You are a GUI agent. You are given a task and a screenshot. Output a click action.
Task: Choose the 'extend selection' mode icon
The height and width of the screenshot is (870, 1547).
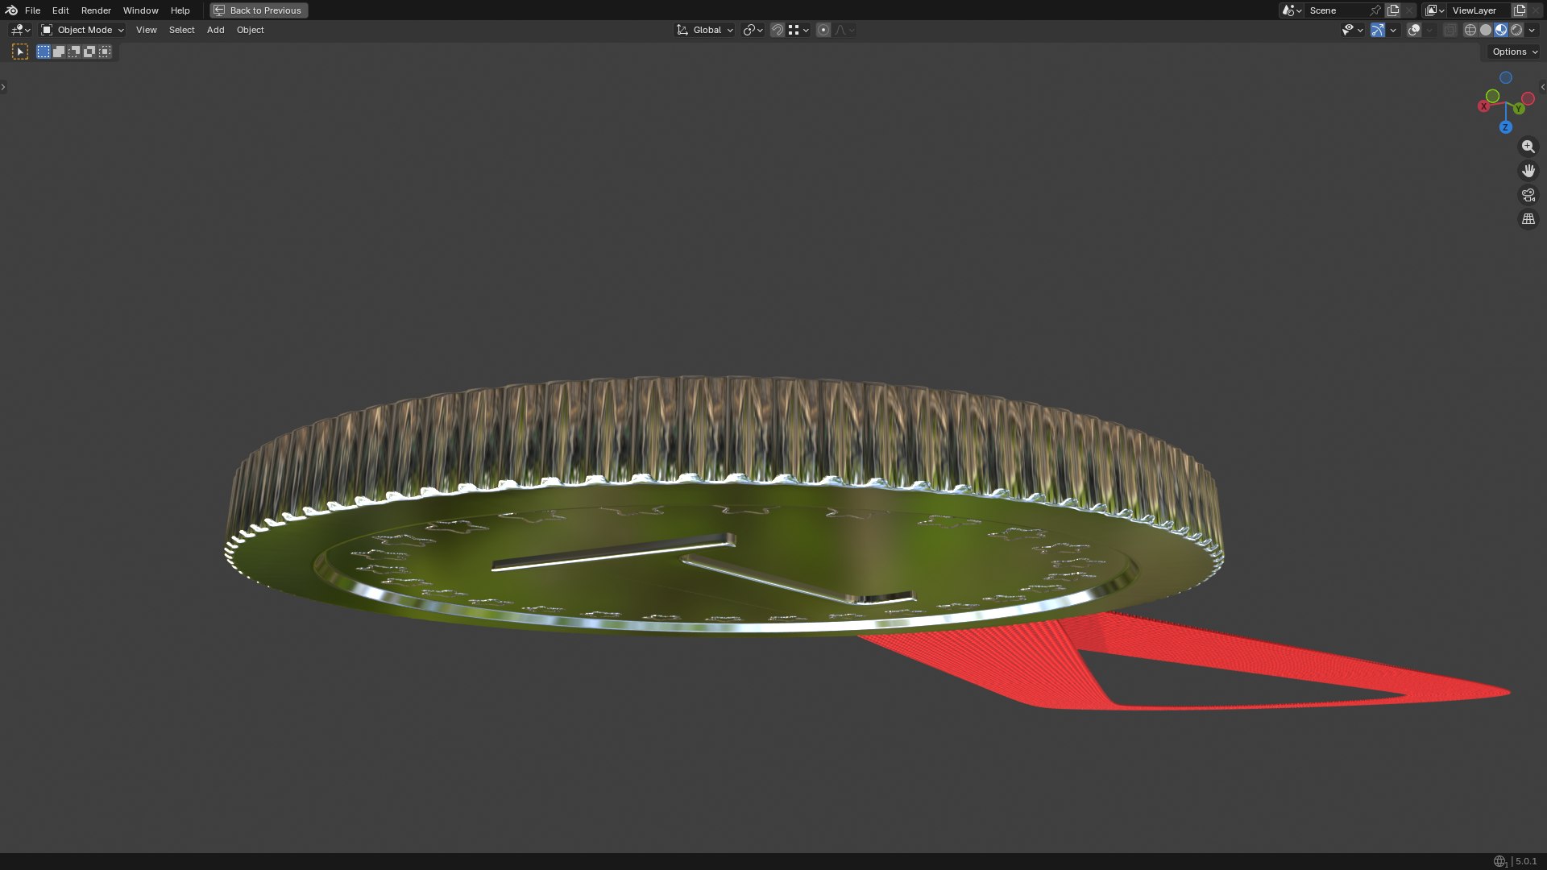(x=59, y=52)
